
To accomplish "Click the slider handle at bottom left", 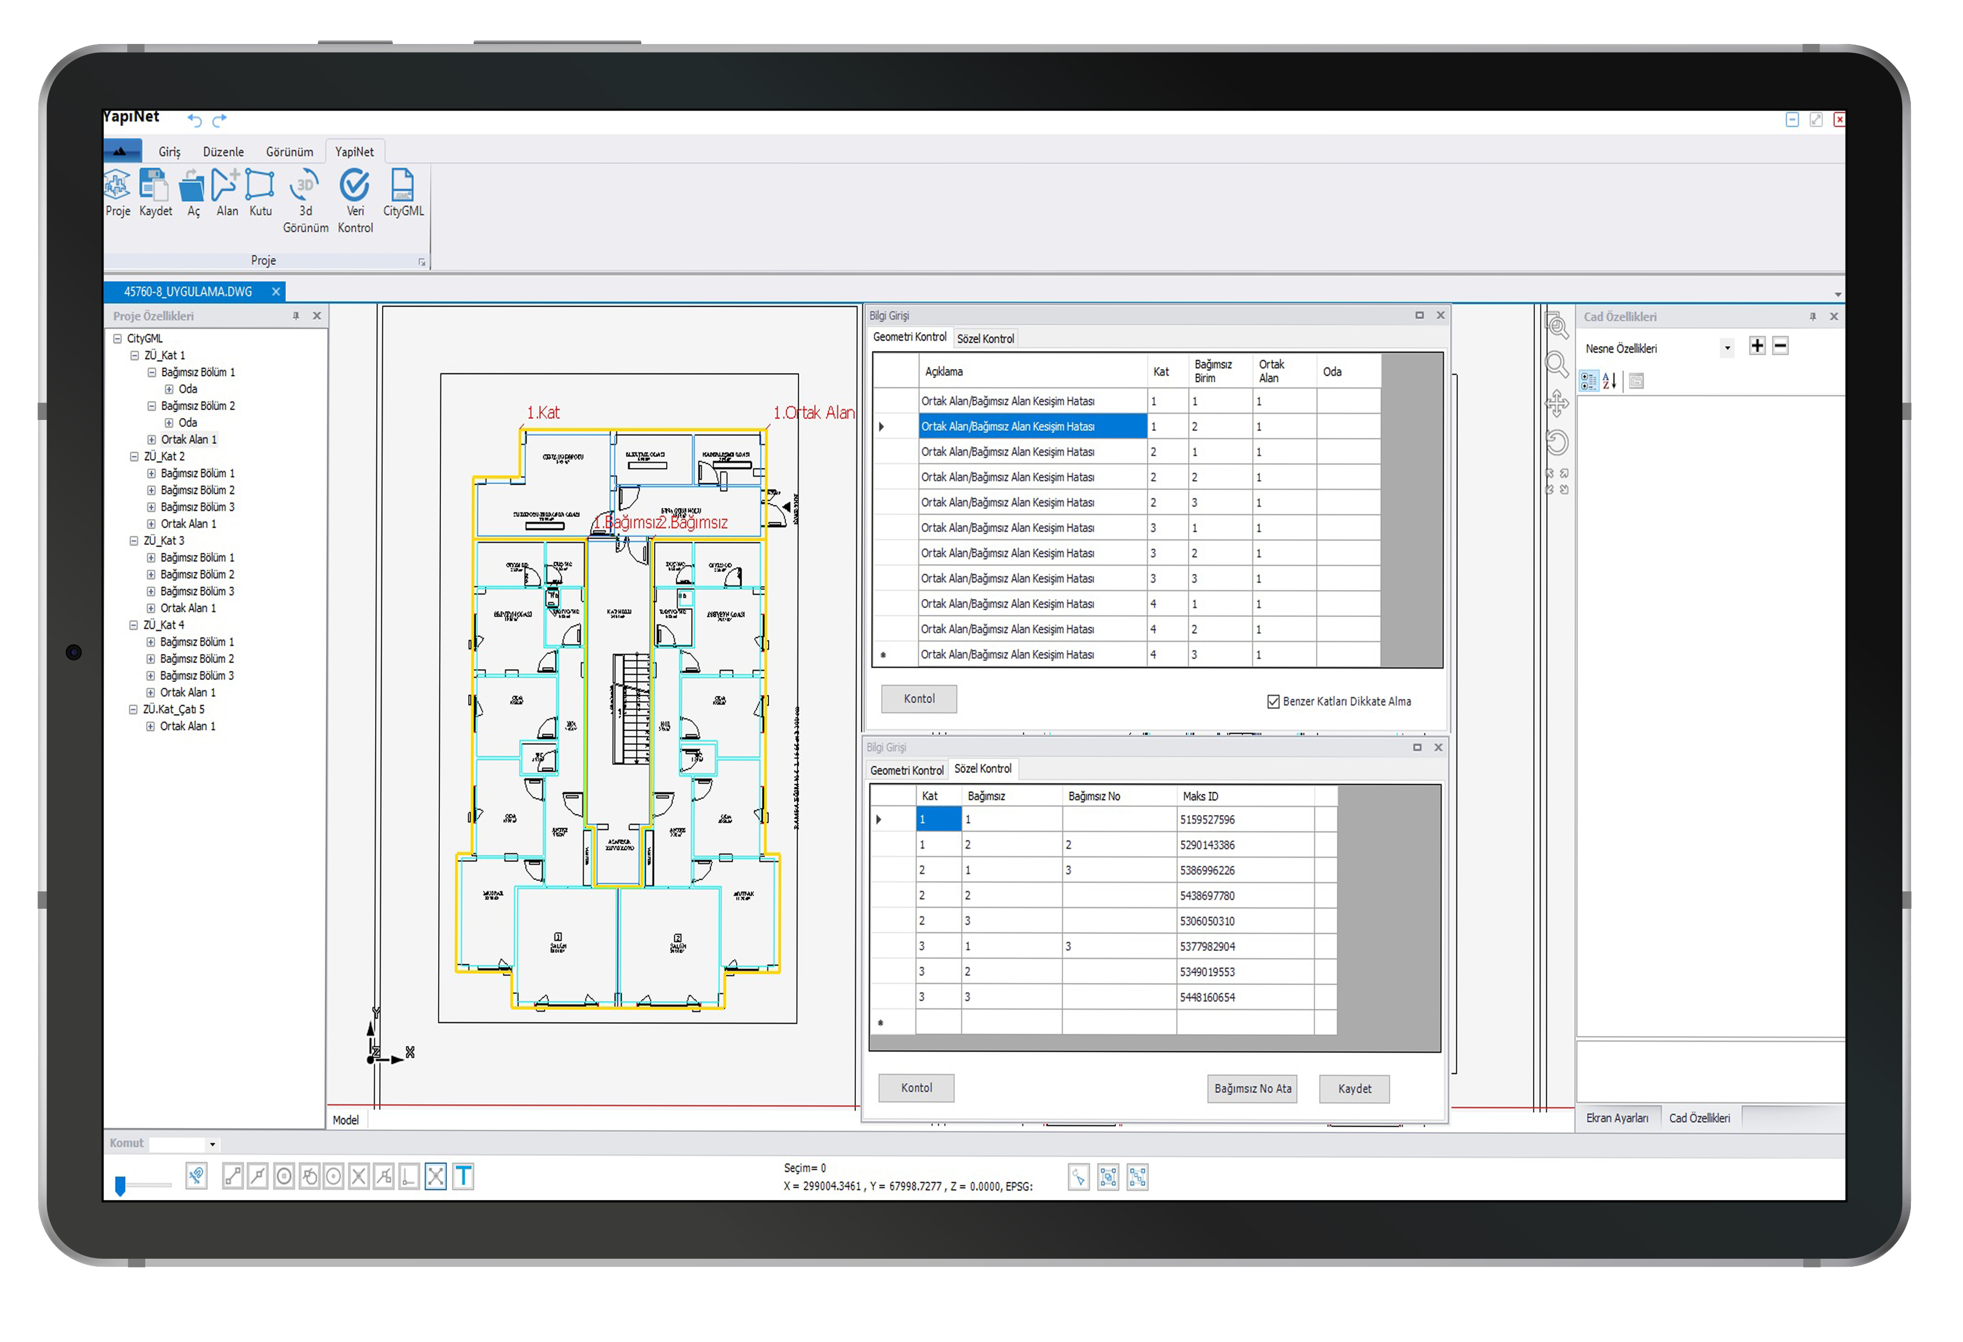I will (120, 1186).
